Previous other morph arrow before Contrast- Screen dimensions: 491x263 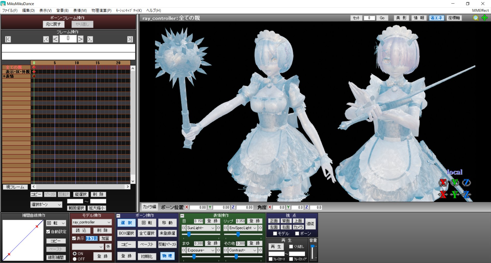click(x=226, y=250)
